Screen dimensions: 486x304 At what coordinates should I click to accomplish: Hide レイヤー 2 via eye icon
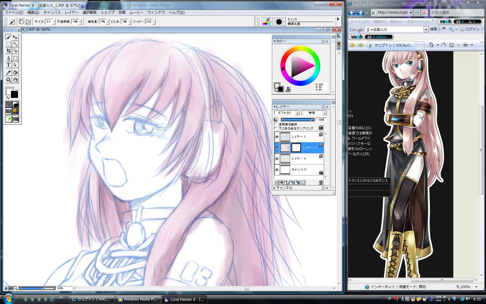point(277,137)
